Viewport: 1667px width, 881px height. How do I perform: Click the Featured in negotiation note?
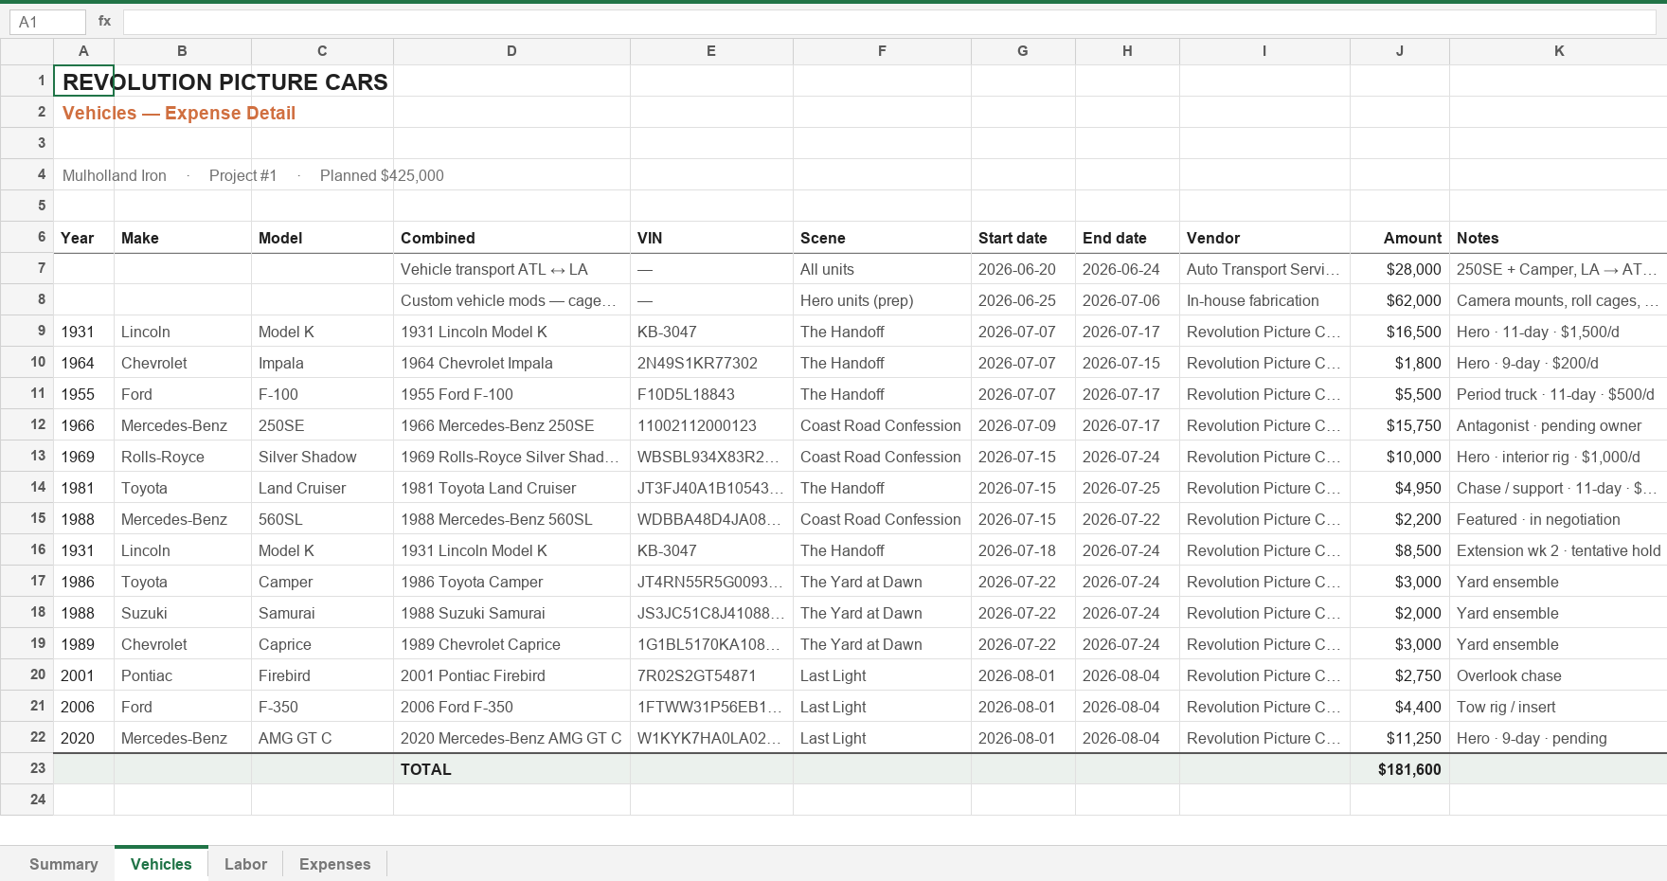coord(1558,519)
